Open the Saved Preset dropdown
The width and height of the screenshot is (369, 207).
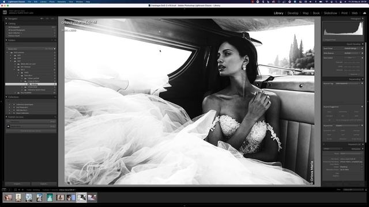click(x=352, y=48)
